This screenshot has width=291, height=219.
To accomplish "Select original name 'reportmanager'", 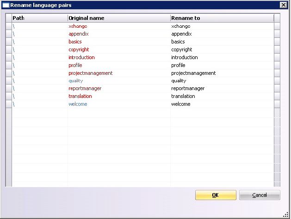I will (x=85, y=89).
